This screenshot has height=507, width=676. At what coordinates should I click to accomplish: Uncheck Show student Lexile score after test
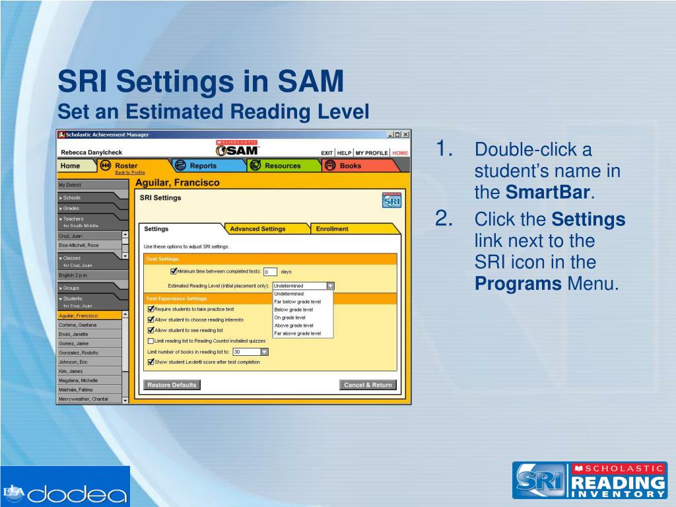[x=151, y=362]
